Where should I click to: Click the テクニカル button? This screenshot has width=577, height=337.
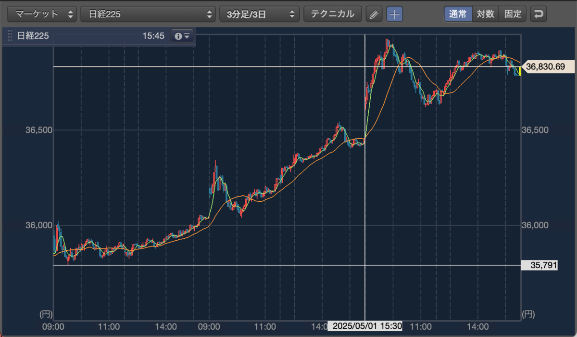pyautogui.click(x=332, y=14)
